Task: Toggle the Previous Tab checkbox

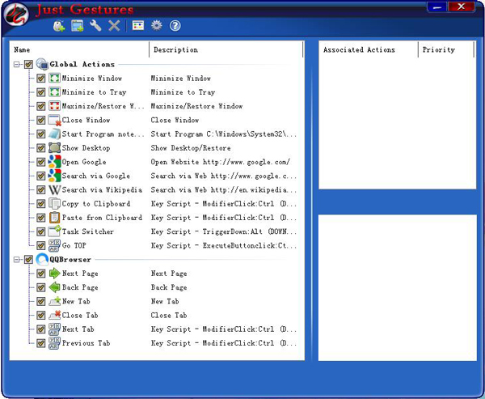Action: point(41,343)
